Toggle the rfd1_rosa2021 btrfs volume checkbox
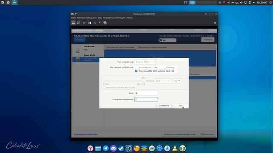 (136, 71)
